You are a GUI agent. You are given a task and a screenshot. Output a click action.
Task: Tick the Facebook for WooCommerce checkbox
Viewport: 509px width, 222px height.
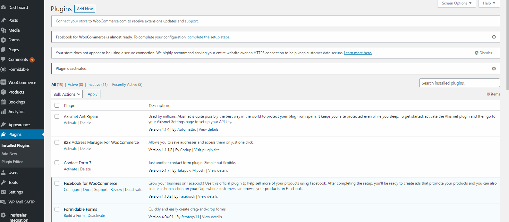pyautogui.click(x=57, y=183)
